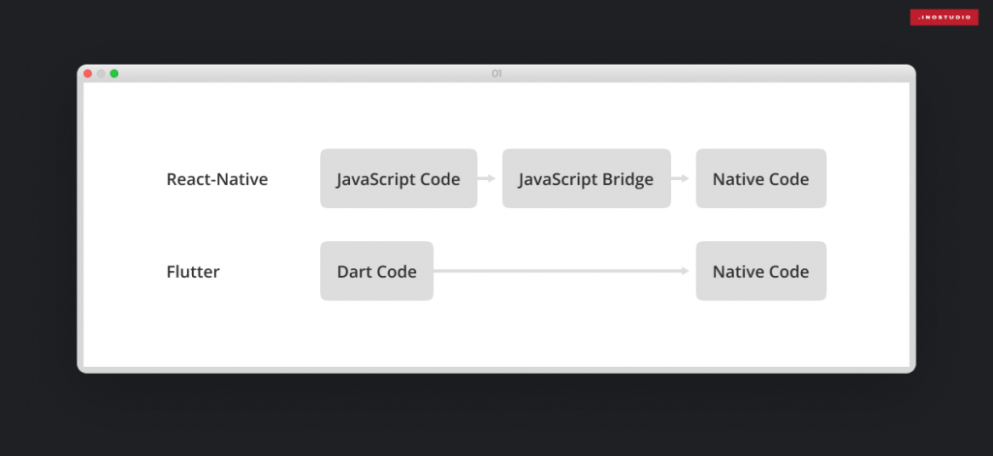
Task: Click arrowhead pointing into Flutter's Native Code
Action: 689,271
